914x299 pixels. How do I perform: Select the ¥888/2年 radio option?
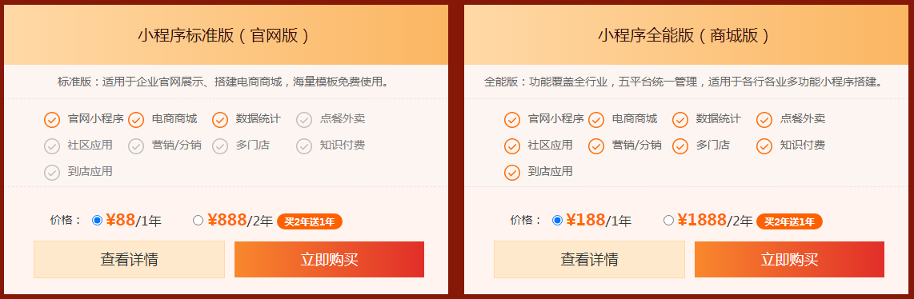[198, 220]
